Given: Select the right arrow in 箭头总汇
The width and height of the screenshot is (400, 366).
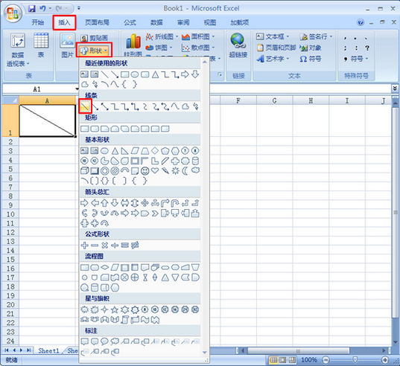Looking at the screenshot, I should (84, 203).
